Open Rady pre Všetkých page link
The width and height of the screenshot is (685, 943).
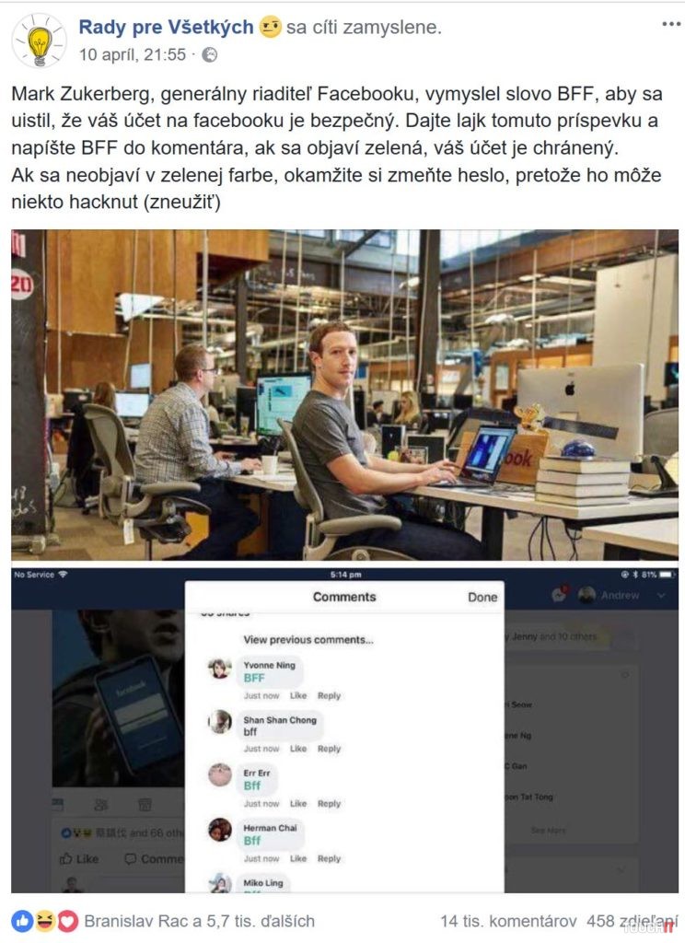pyautogui.click(x=166, y=27)
